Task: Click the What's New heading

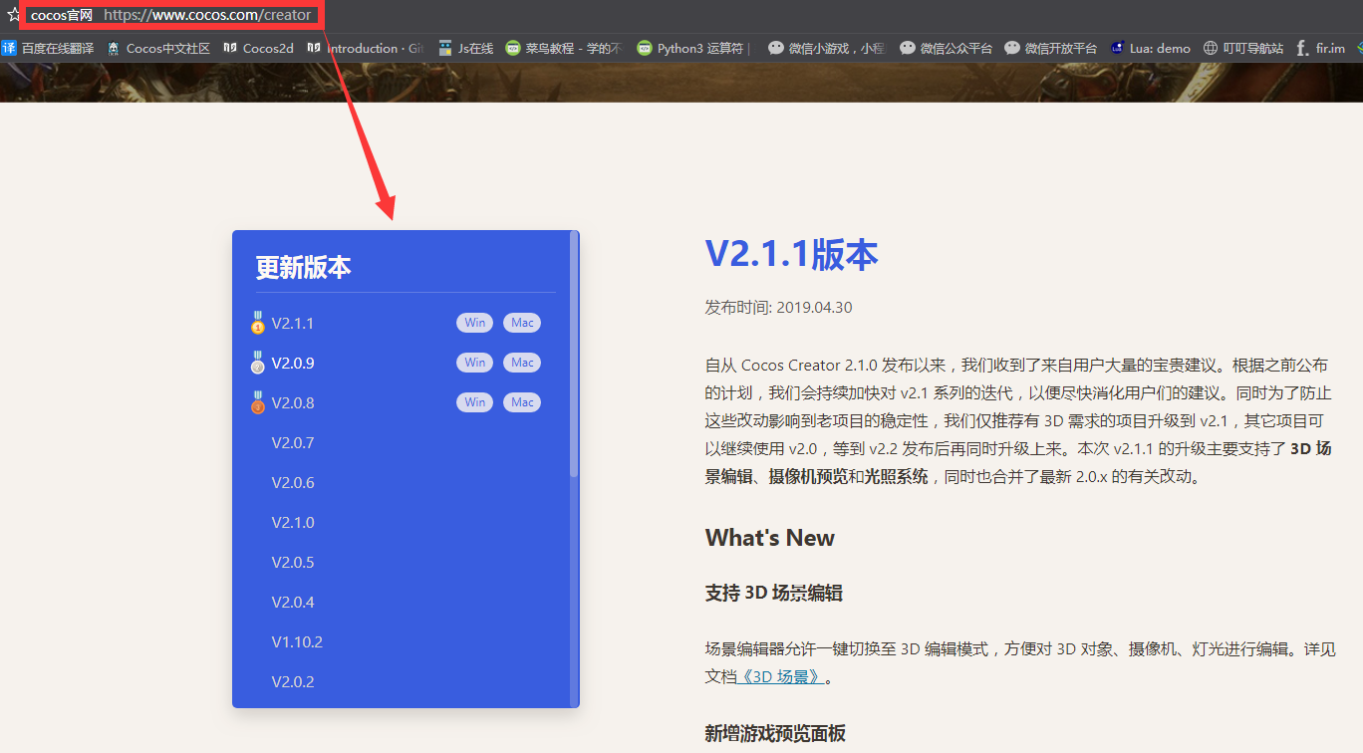Action: coord(770,538)
